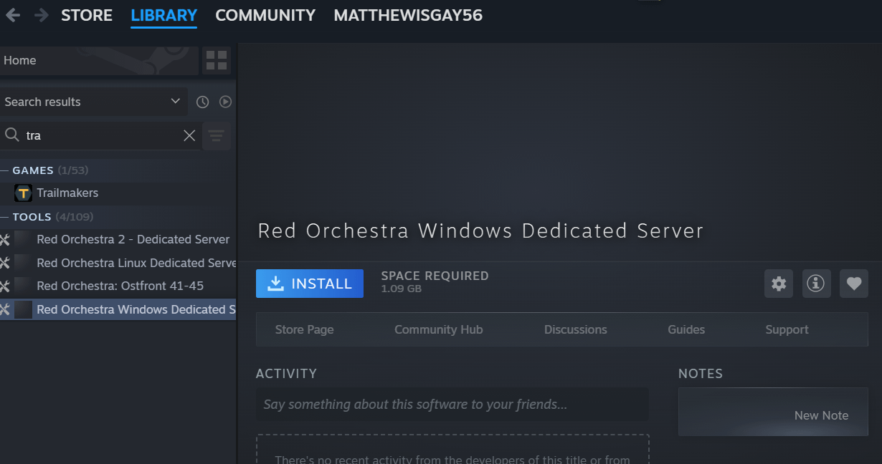The image size is (882, 464).
Task: Open recent activity clock filter
Action: (x=202, y=102)
